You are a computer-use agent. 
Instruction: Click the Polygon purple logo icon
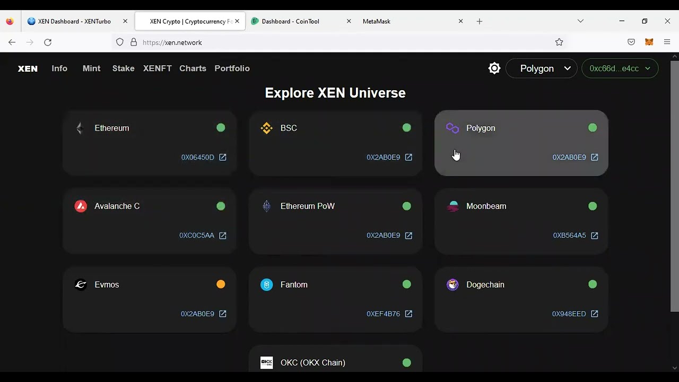pyautogui.click(x=452, y=128)
